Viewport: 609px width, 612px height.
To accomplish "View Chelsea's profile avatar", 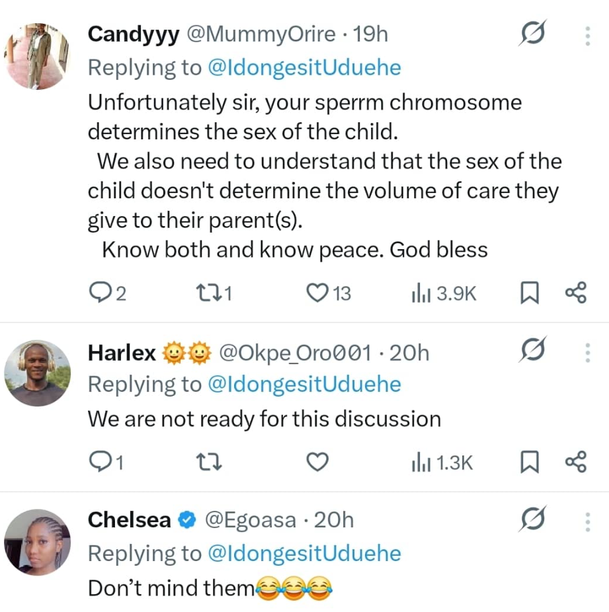I will (x=37, y=541).
